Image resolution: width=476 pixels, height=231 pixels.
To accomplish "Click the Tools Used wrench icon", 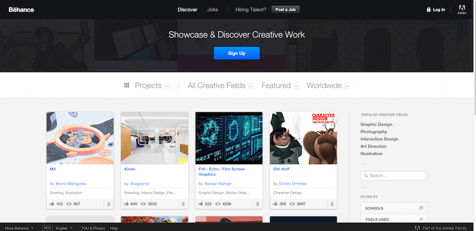I will pyautogui.click(x=421, y=219).
